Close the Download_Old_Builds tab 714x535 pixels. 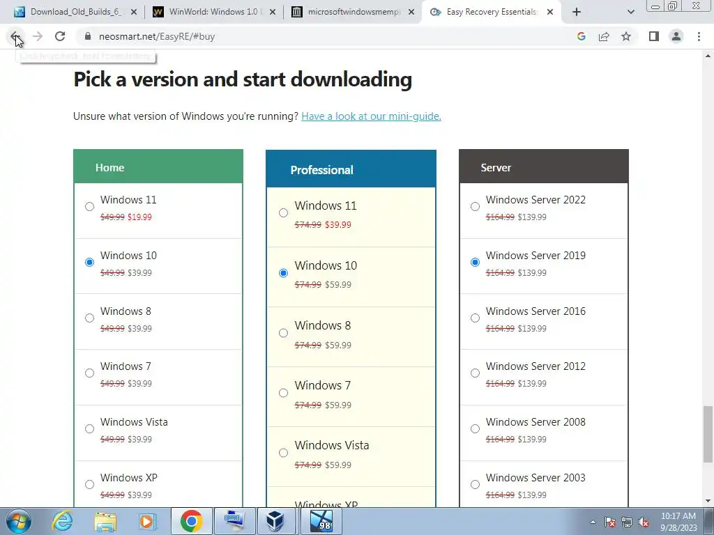tap(134, 13)
